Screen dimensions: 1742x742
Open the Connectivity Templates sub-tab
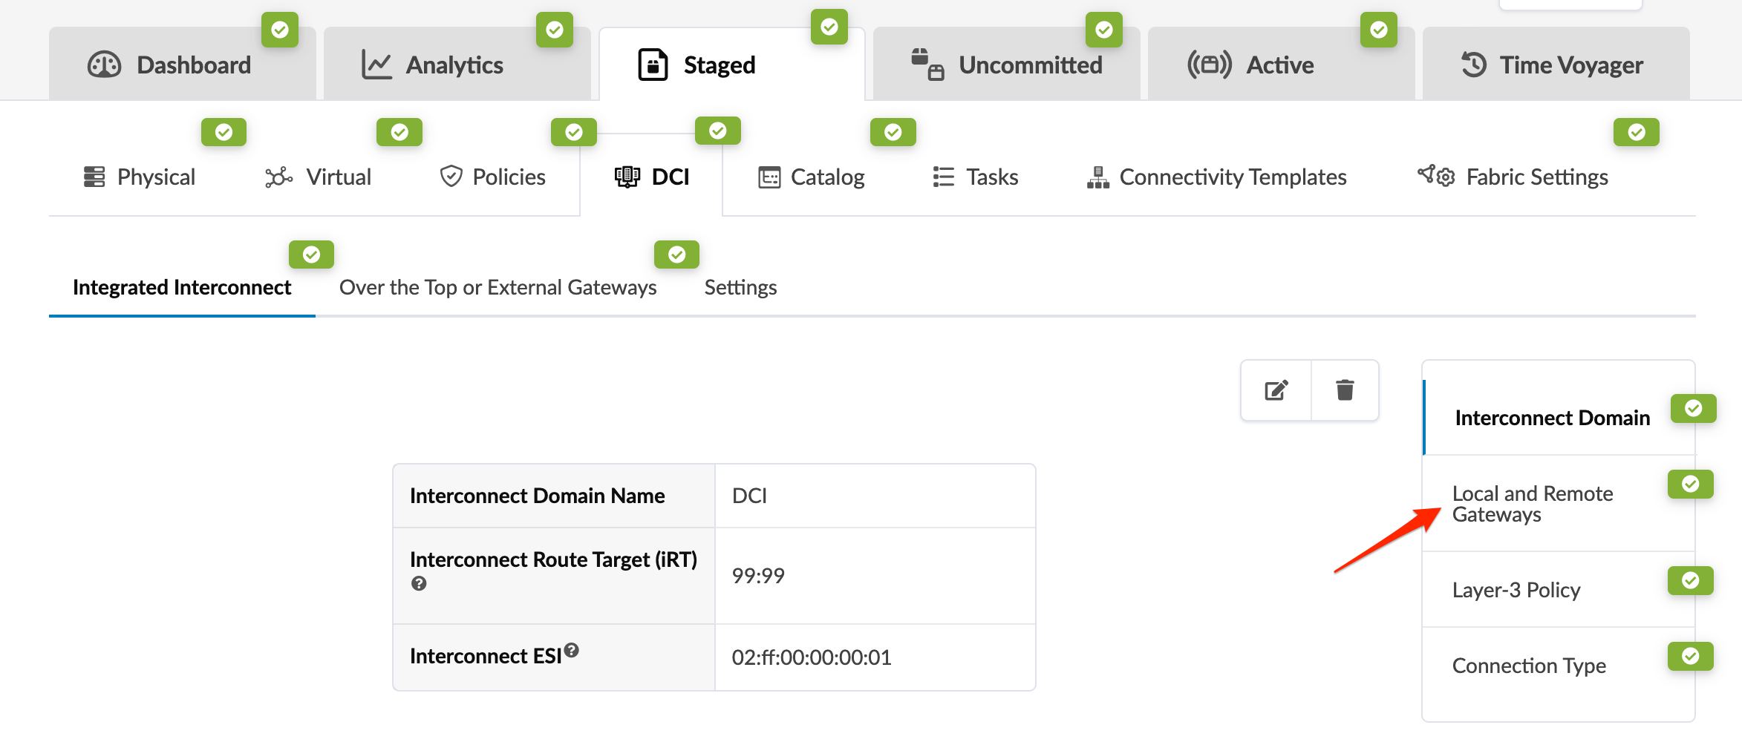click(1216, 177)
